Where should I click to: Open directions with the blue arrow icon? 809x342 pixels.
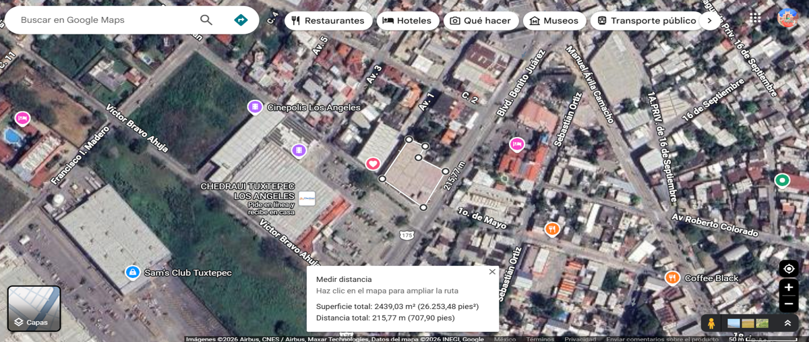coord(241,20)
